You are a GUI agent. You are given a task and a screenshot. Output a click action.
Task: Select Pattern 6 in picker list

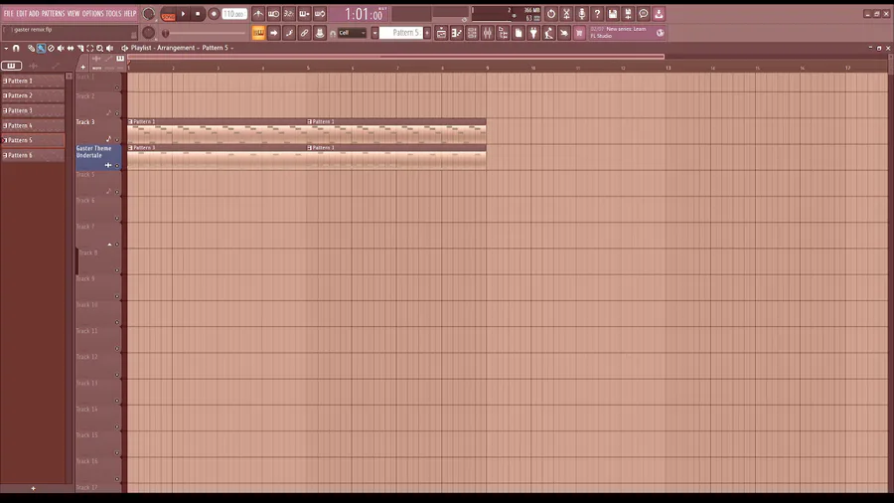[33, 155]
